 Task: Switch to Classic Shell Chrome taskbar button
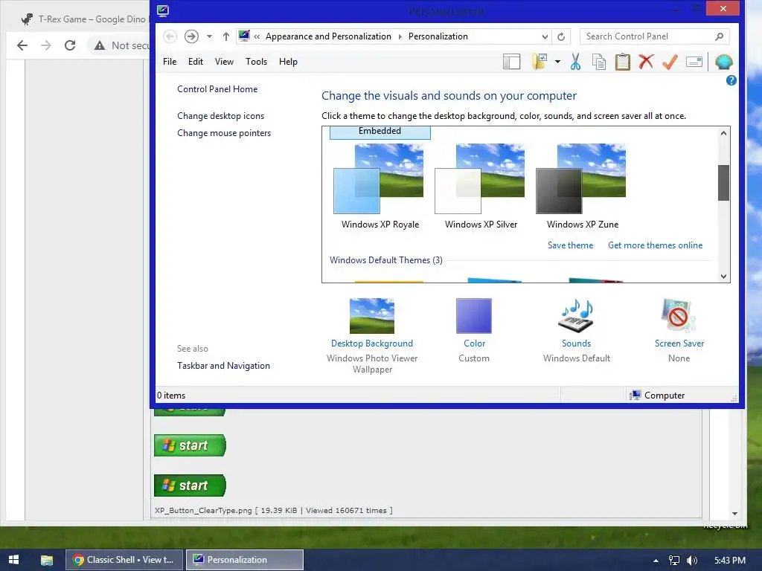pos(124,560)
